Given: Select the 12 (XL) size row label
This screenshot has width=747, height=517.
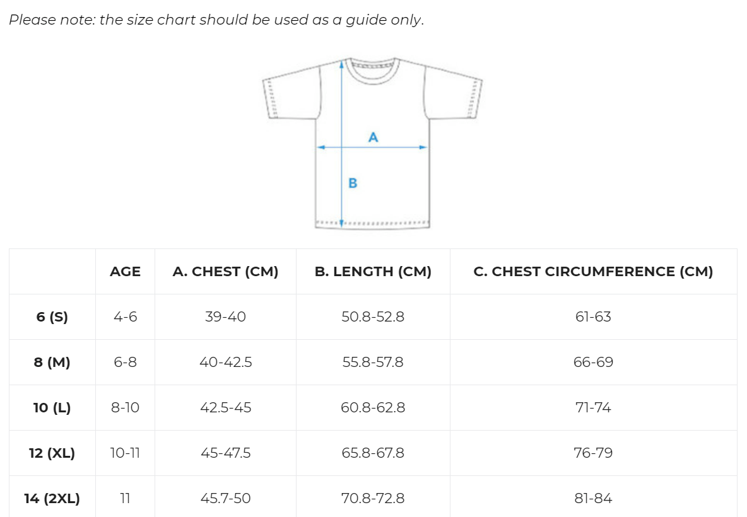Looking at the screenshot, I should pos(52,453).
